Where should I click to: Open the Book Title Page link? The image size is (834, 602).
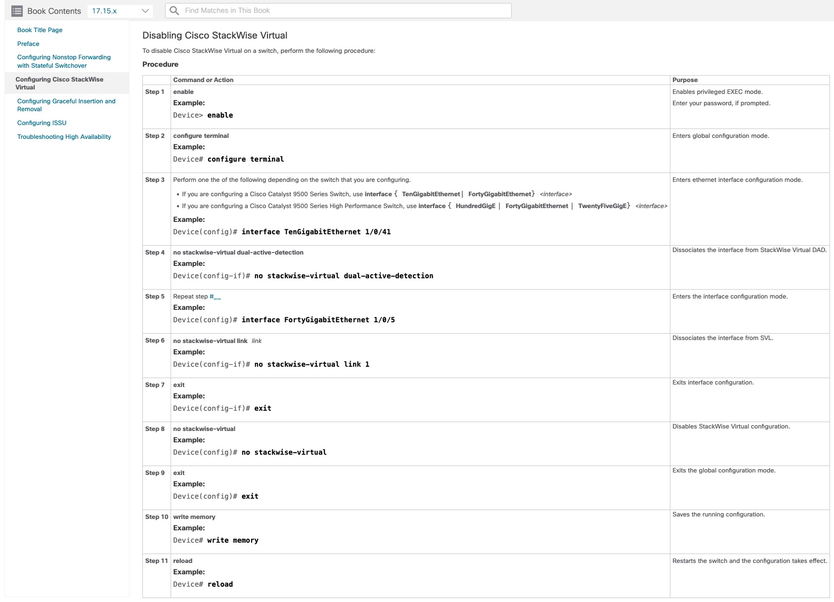(40, 30)
